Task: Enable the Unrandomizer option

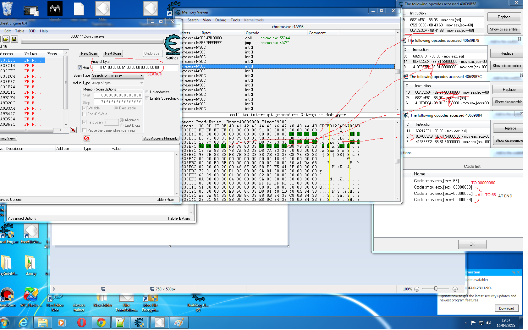Action: [147, 92]
